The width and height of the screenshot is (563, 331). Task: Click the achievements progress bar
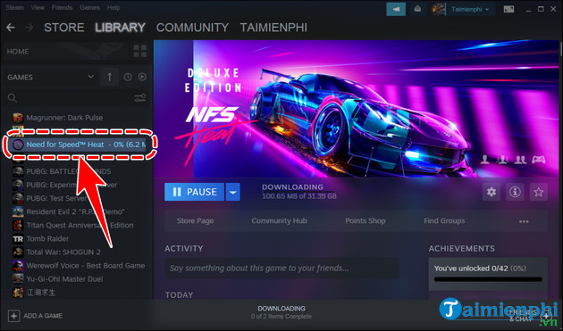488,279
